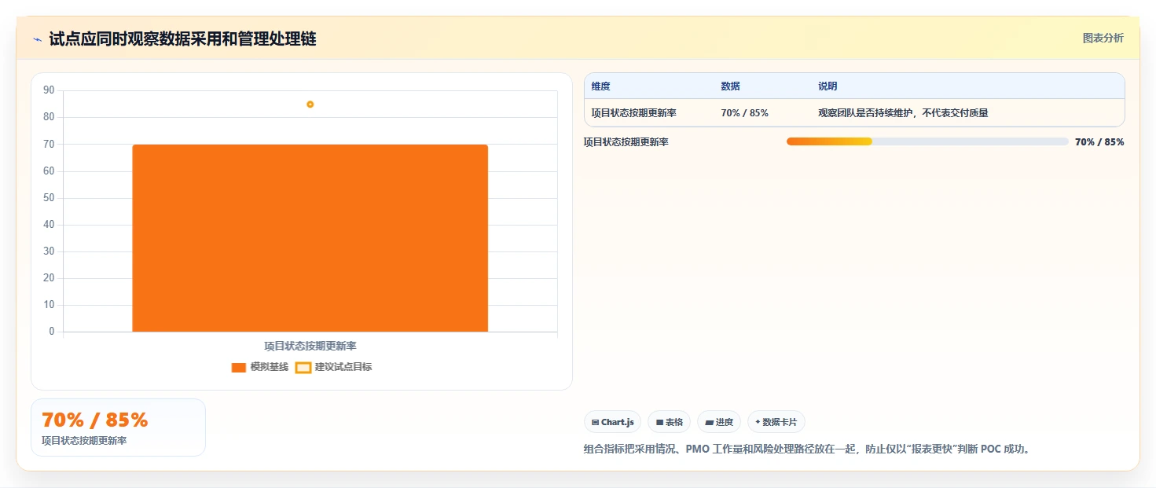Click the footer note starting with 组合指标
Image resolution: width=1156 pixels, height=488 pixels.
point(807,449)
